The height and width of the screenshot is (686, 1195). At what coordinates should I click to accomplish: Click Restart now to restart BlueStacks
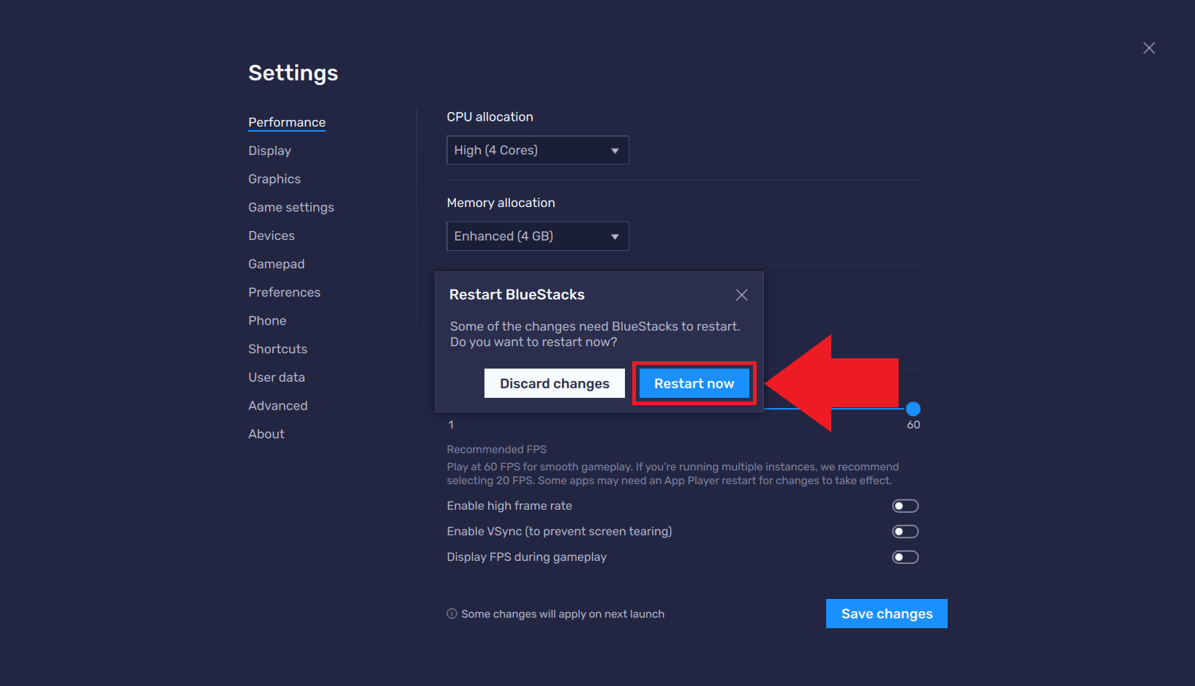click(x=694, y=382)
